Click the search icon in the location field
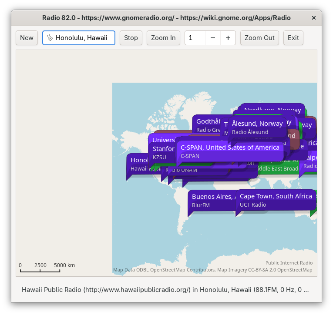 (x=50, y=38)
